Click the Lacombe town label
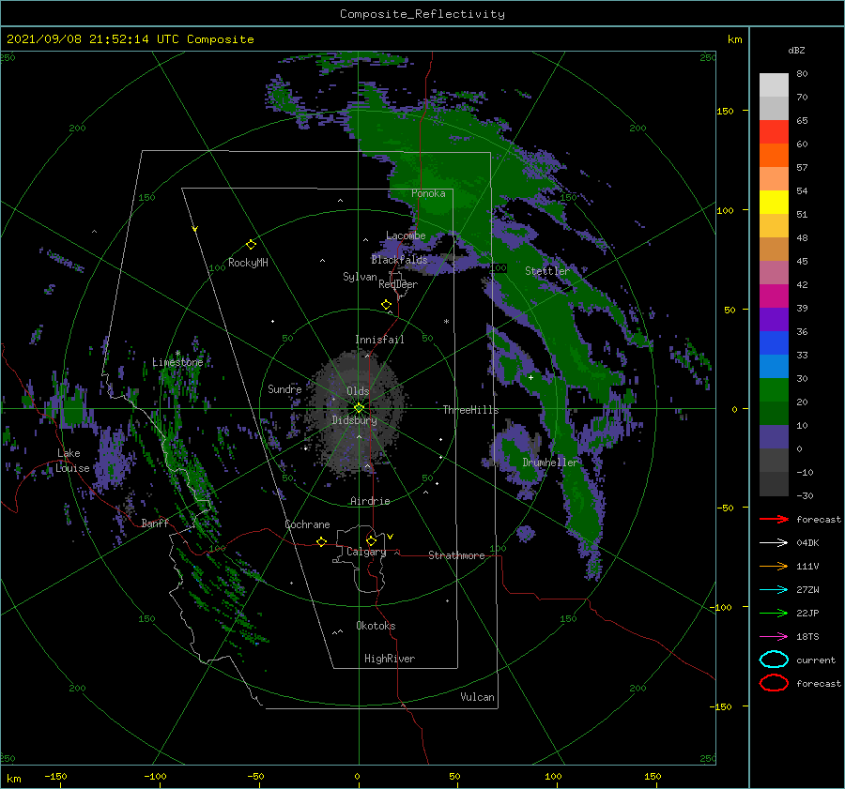845x789 pixels. [x=406, y=235]
